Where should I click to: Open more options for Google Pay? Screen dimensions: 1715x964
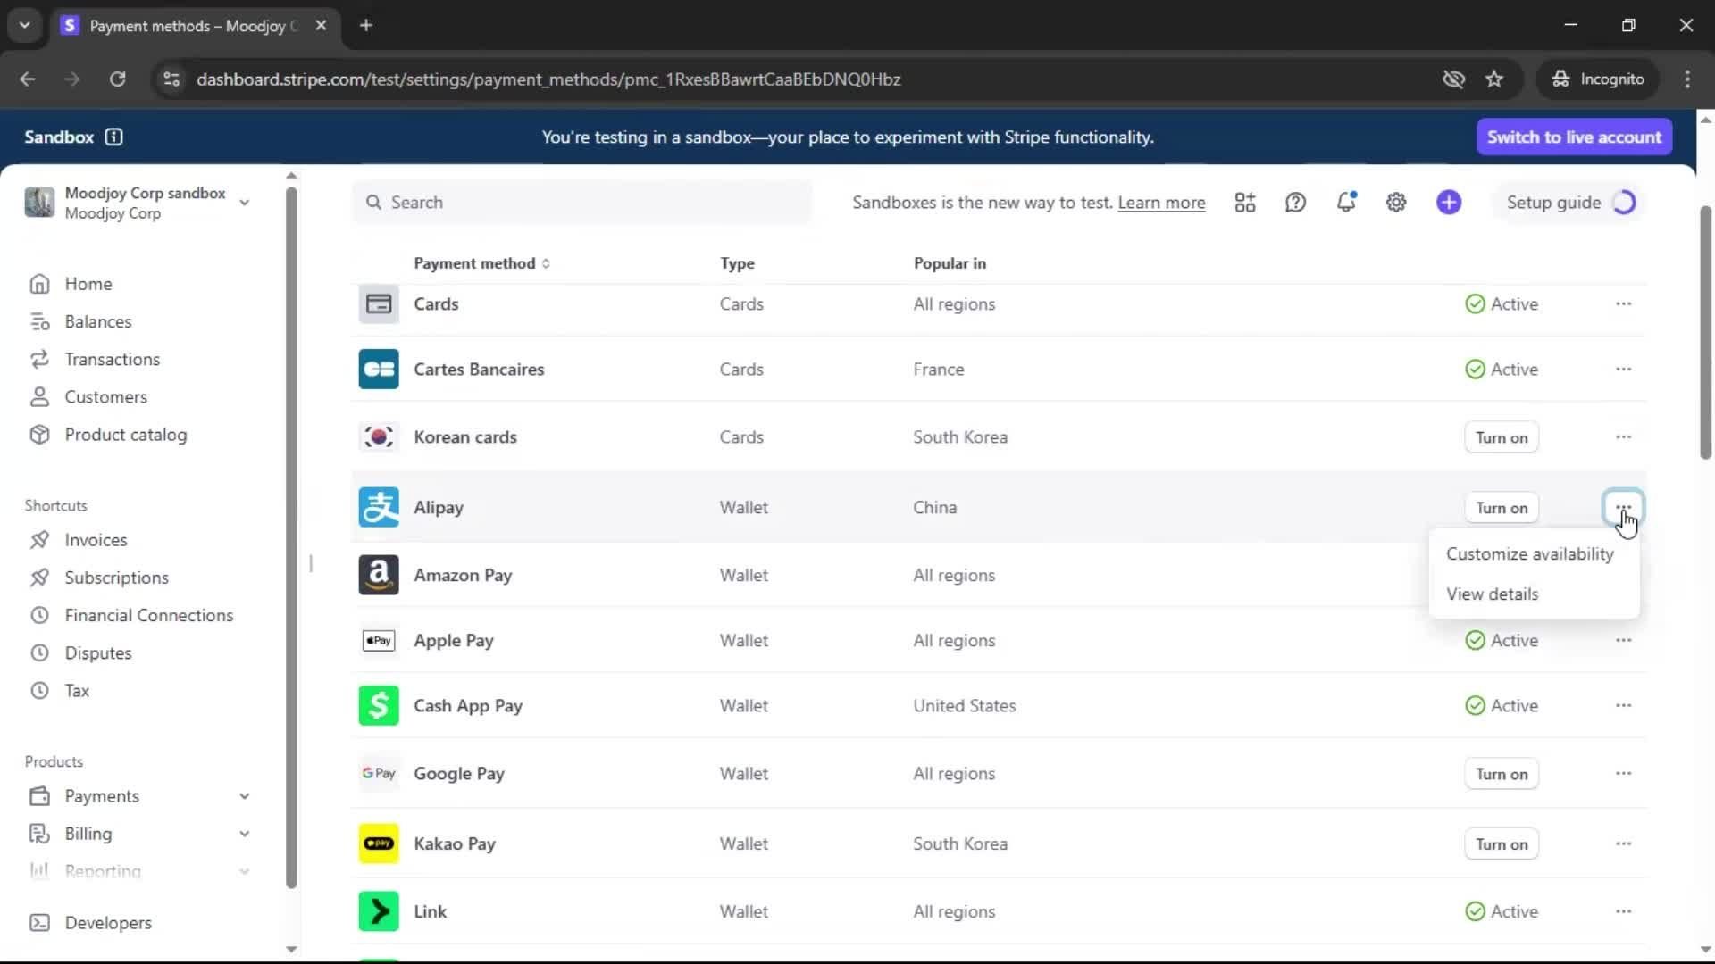coord(1623,774)
